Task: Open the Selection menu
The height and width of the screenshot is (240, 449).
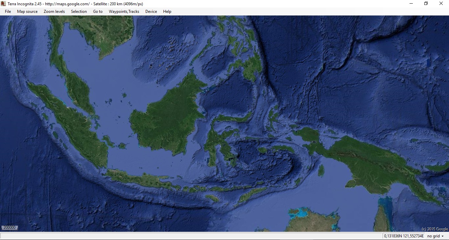Action: coord(79,12)
